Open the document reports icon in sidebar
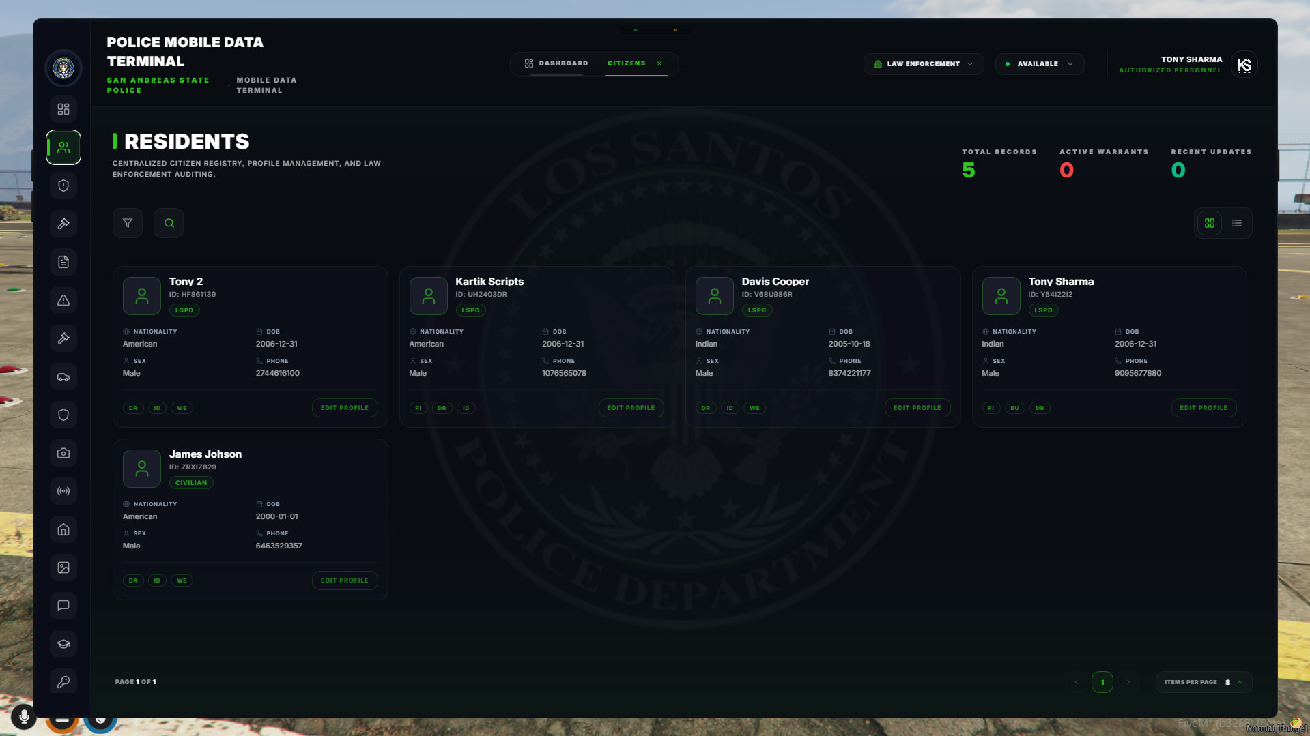Screen dimensions: 1310x736 click(x=63, y=262)
